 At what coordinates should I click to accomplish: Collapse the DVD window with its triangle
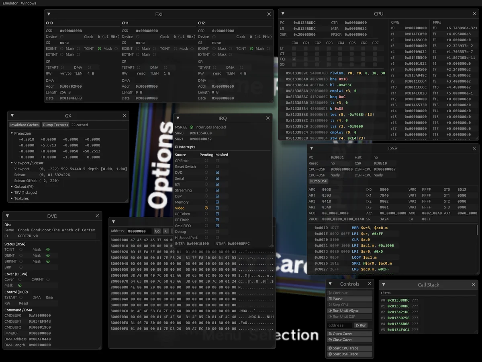point(7,216)
